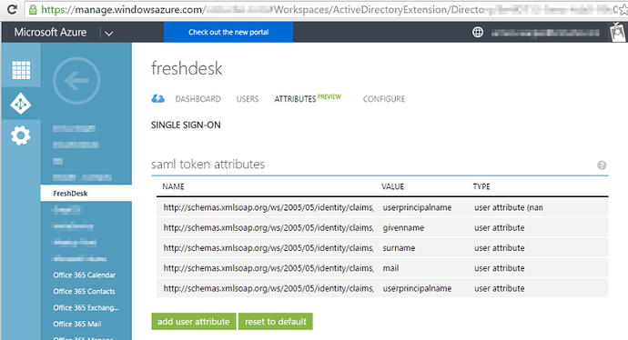628x340 pixels.
Task: Open the quick start cloud icon
Action: 157,98
